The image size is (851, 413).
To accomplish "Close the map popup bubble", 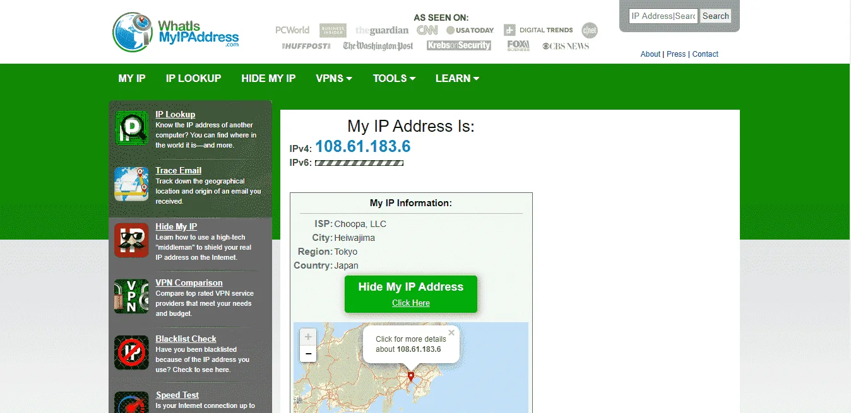I will (x=451, y=333).
